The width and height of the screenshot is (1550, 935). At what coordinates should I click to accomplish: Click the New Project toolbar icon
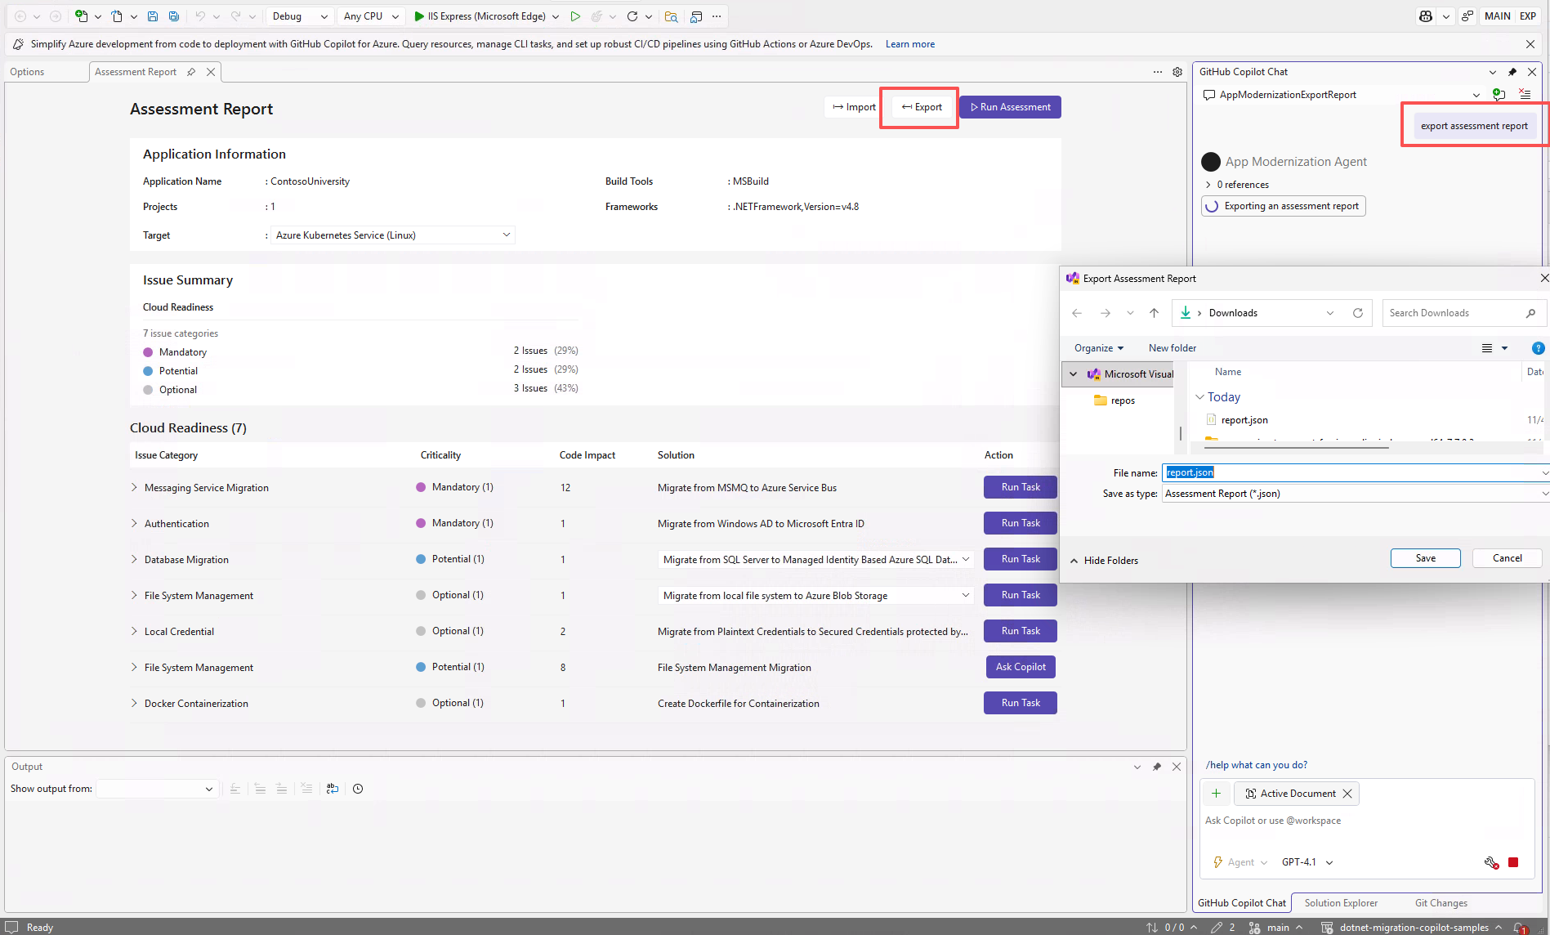tap(81, 16)
